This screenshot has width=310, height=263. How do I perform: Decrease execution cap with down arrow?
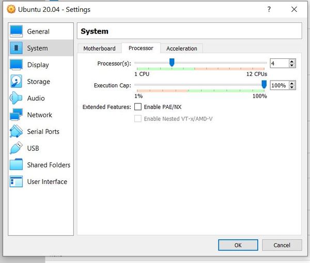pos(292,87)
